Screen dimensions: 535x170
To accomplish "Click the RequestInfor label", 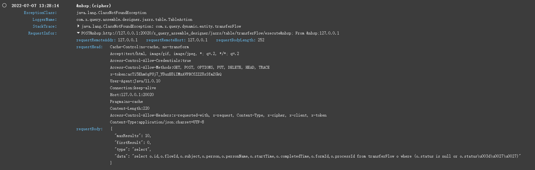I will 42,33.
